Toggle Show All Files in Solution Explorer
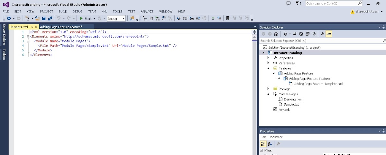The image size is (386, 155). click(314, 34)
